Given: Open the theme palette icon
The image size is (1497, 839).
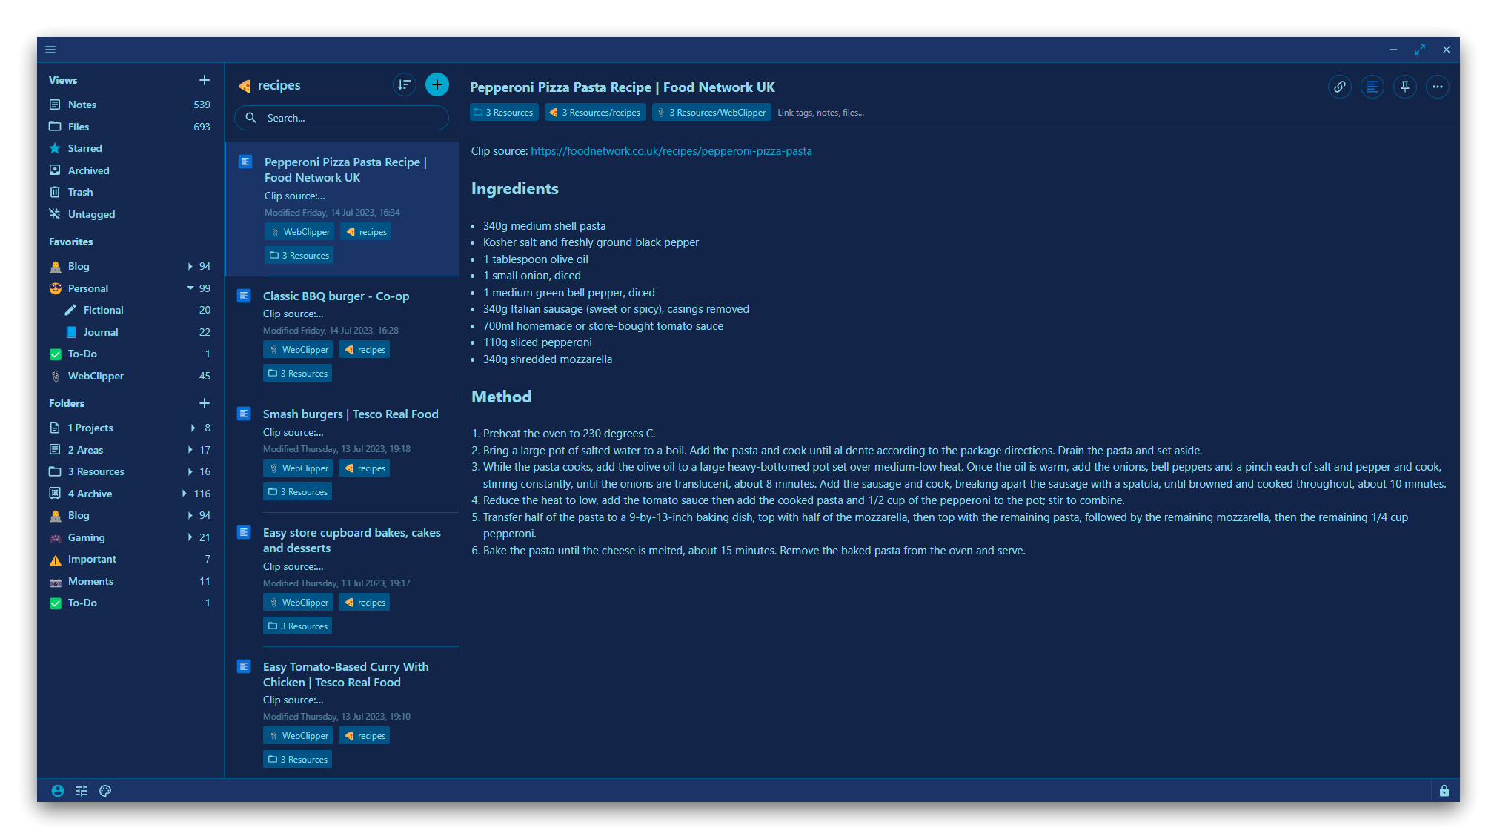Looking at the screenshot, I should 105,791.
